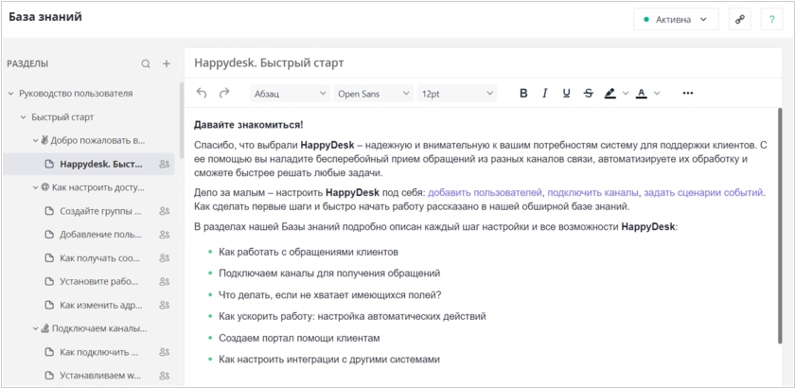Click Как ускорить работу list item
This screenshot has height=388, width=795.
352,316
